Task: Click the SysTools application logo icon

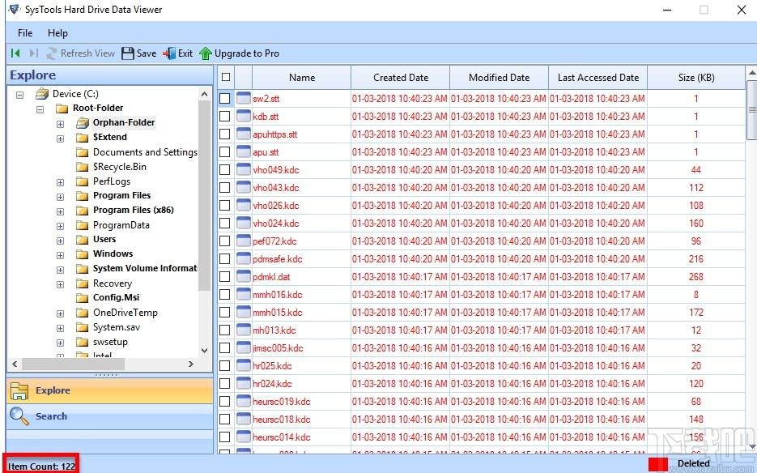Action: tap(14, 9)
